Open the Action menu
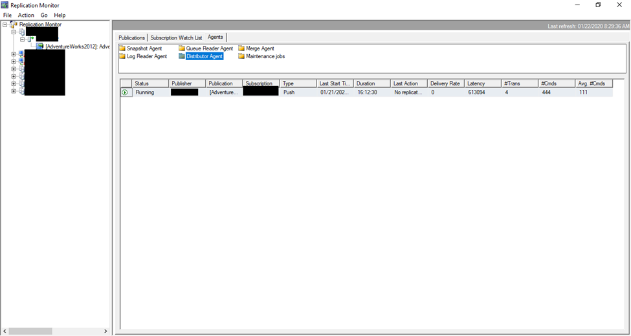Viewport: 631px width, 336px height. coord(26,16)
